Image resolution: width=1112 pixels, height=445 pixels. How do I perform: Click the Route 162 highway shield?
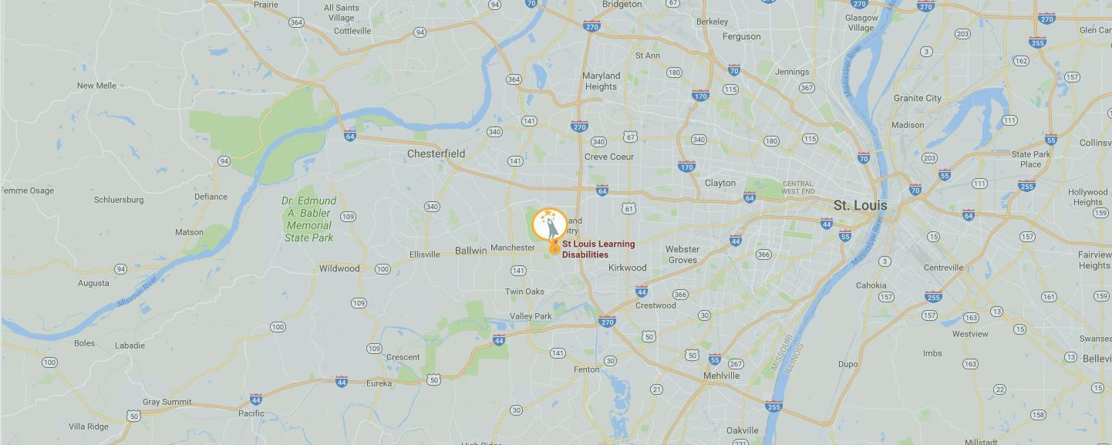point(1022,61)
